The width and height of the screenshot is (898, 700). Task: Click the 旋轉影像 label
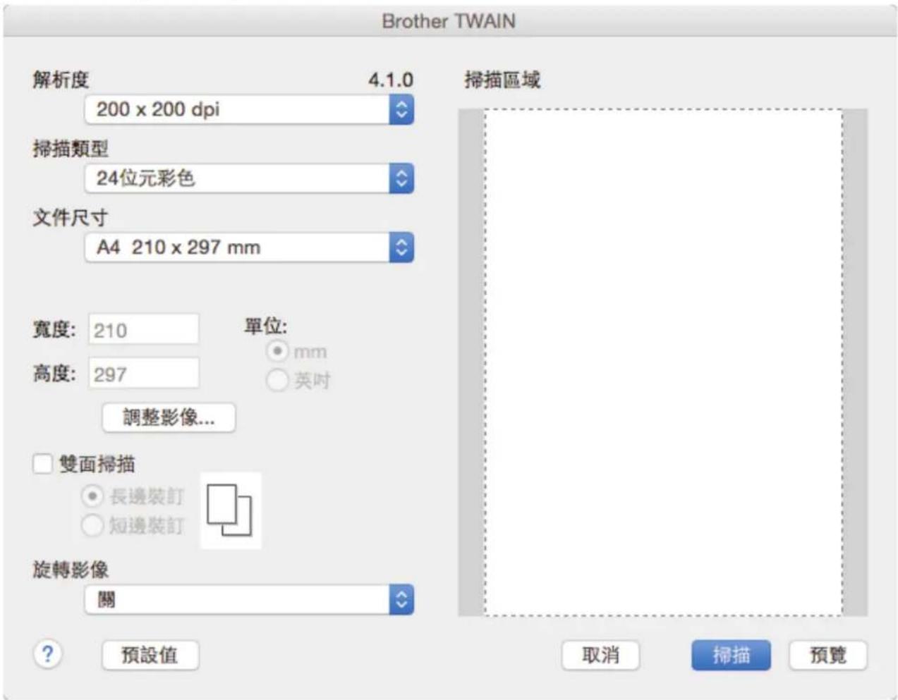pyautogui.click(x=71, y=570)
